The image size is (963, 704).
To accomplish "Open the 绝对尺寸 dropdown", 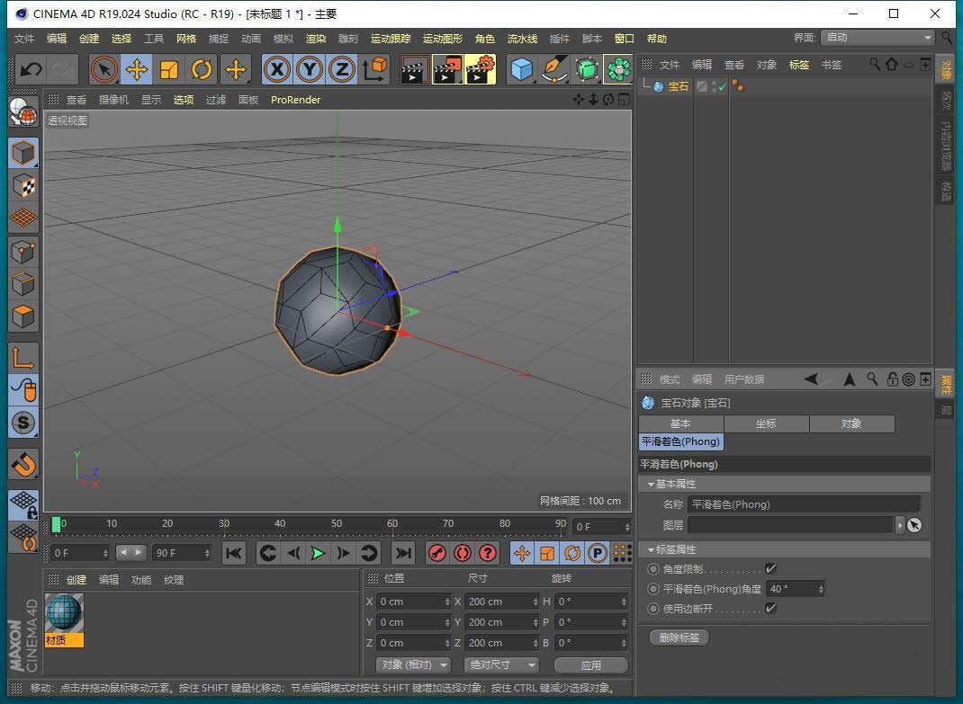I will tap(501, 664).
